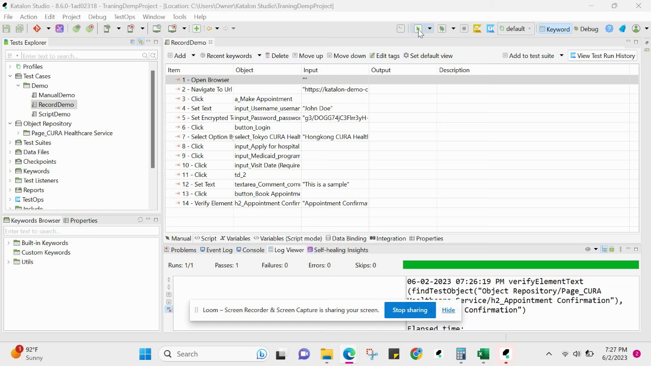Collapse the Test Cases tree node
This screenshot has width=651, height=366.
click(10, 76)
